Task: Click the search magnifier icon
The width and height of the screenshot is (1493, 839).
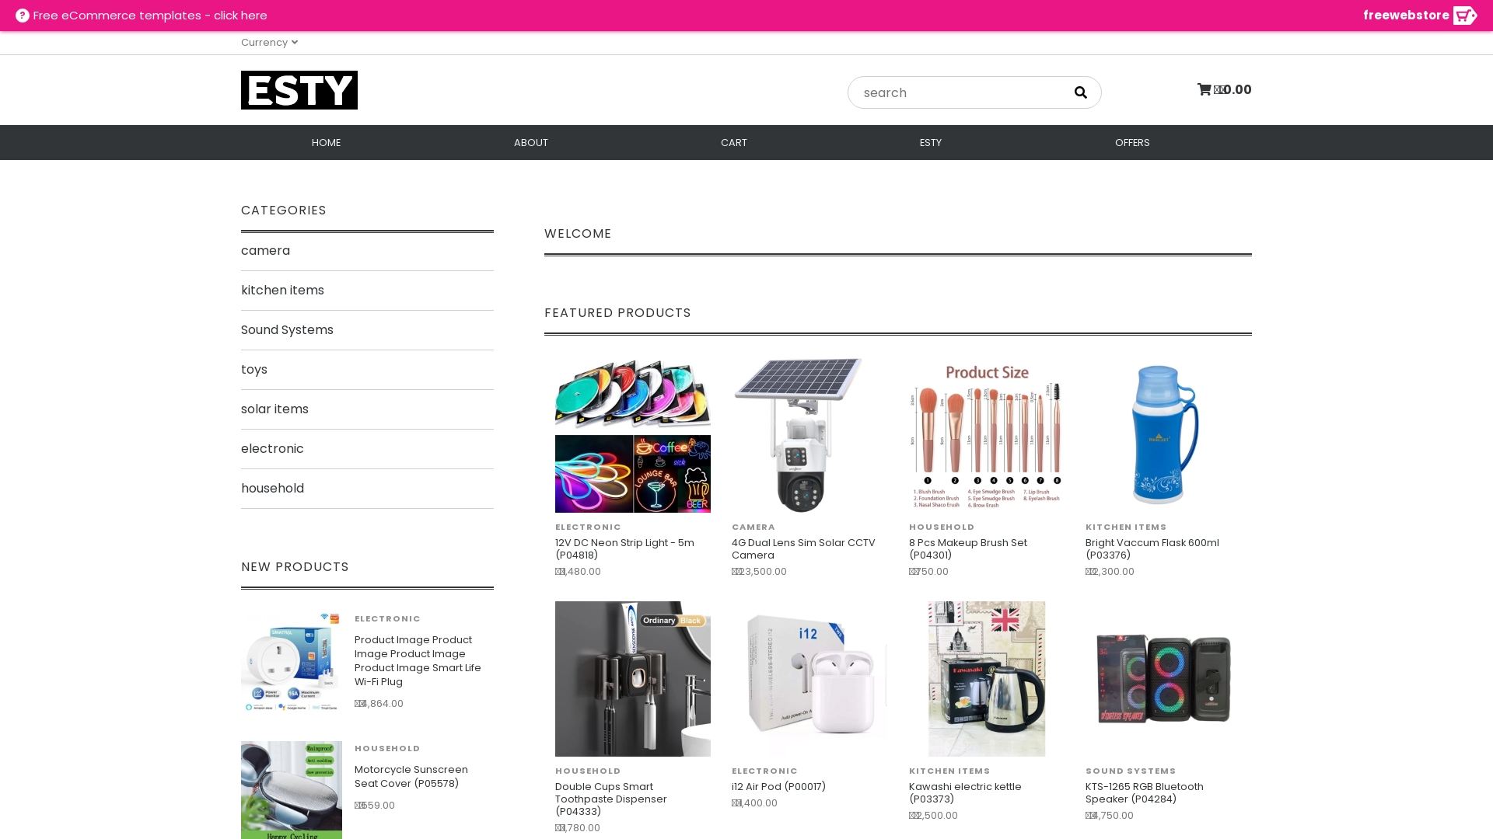Action: [1080, 92]
